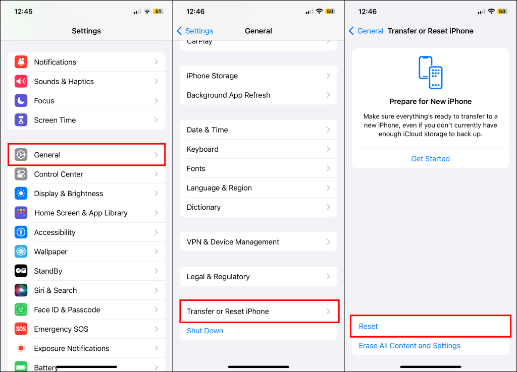Tap the Wallpaper flower icon
This screenshot has width=517, height=372.
pyautogui.click(x=21, y=252)
